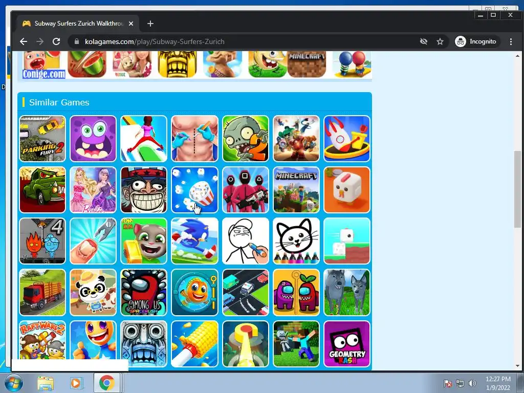
Task: Open the traffic crossing road game
Action: pos(245,292)
